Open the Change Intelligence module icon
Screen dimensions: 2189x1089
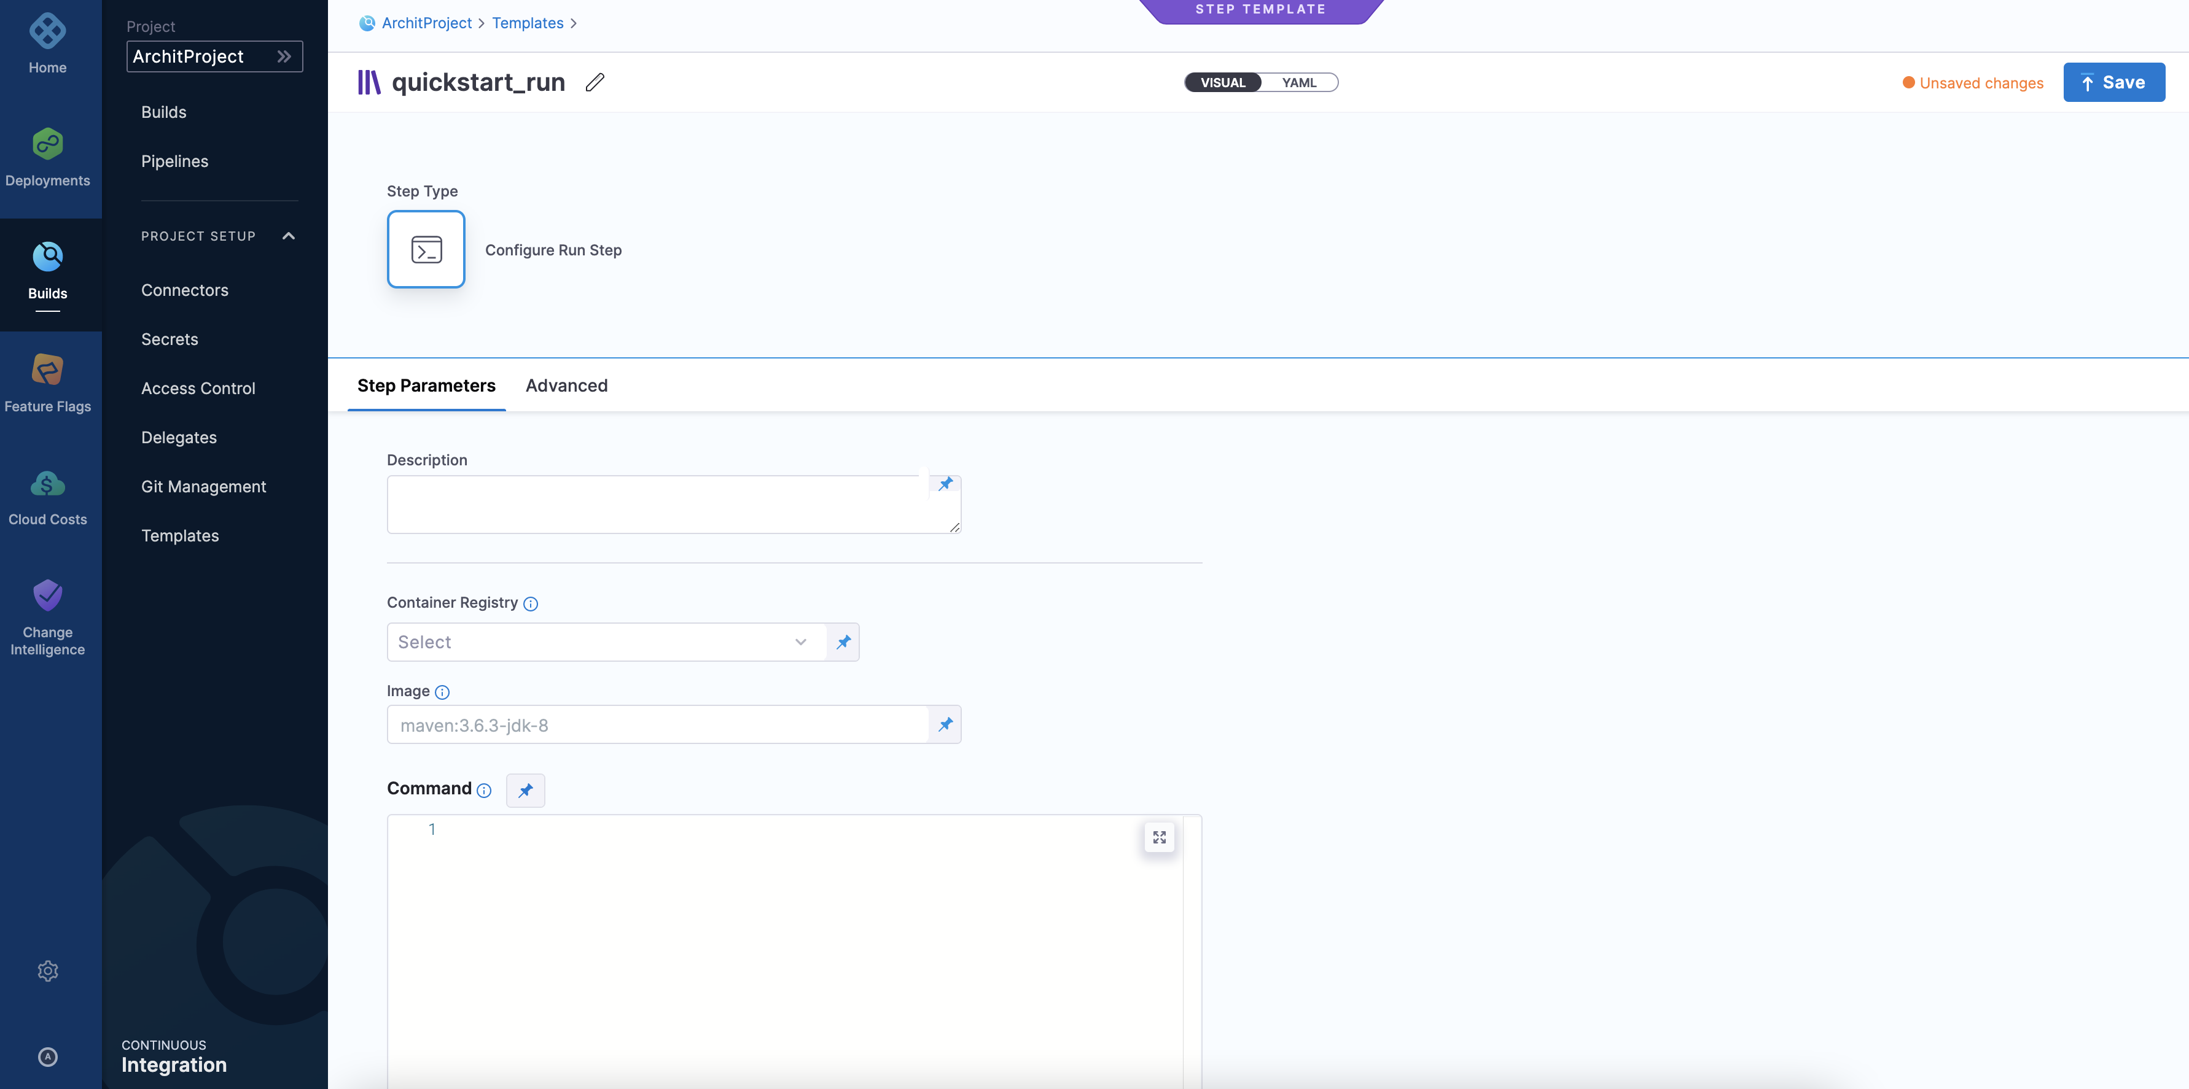[47, 595]
